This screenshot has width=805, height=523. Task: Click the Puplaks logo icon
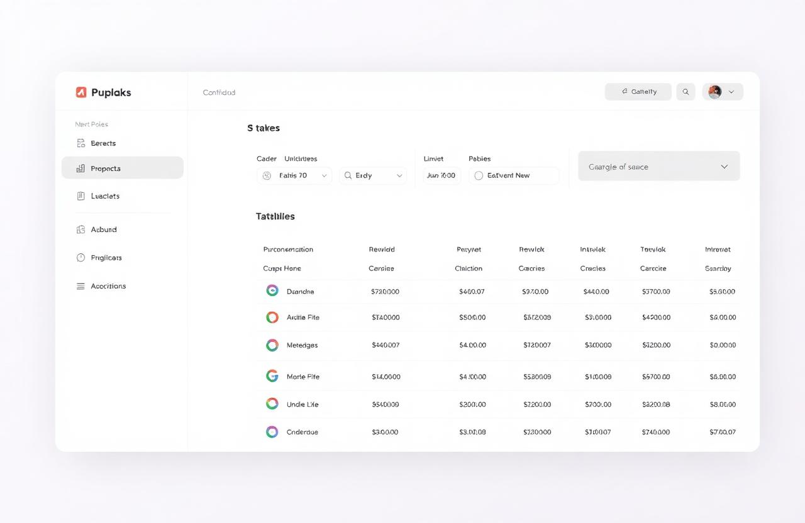[x=81, y=92]
